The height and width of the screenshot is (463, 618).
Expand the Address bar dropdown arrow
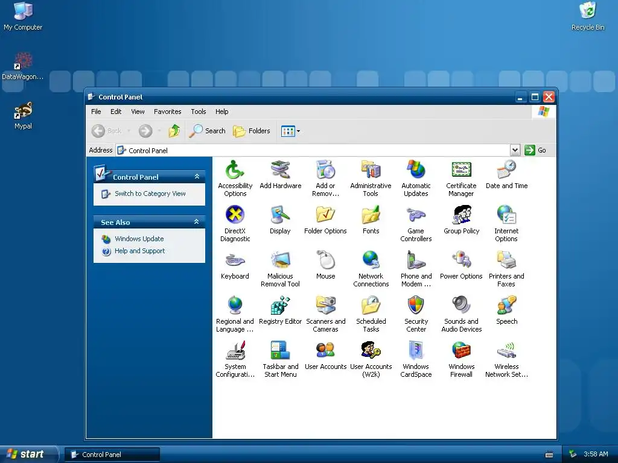pos(515,150)
